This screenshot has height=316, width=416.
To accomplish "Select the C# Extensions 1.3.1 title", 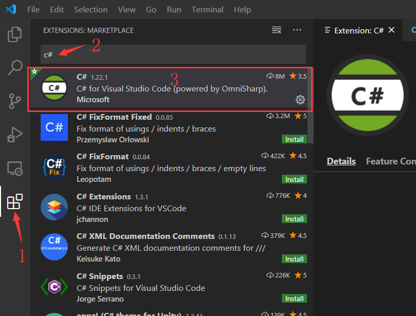I will (103, 197).
